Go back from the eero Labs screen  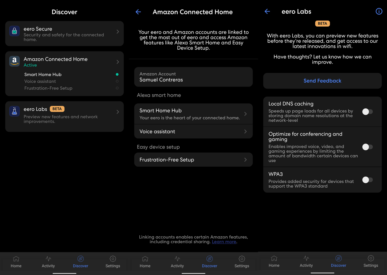(267, 11)
